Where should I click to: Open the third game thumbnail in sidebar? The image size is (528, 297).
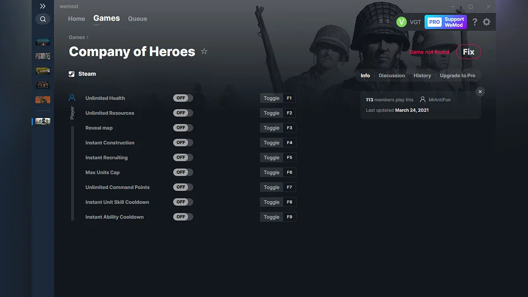(x=43, y=71)
